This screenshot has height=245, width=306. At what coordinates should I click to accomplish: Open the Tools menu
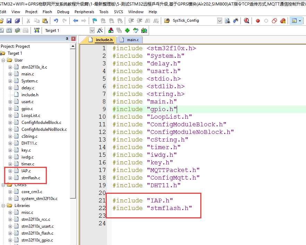pos(104,12)
